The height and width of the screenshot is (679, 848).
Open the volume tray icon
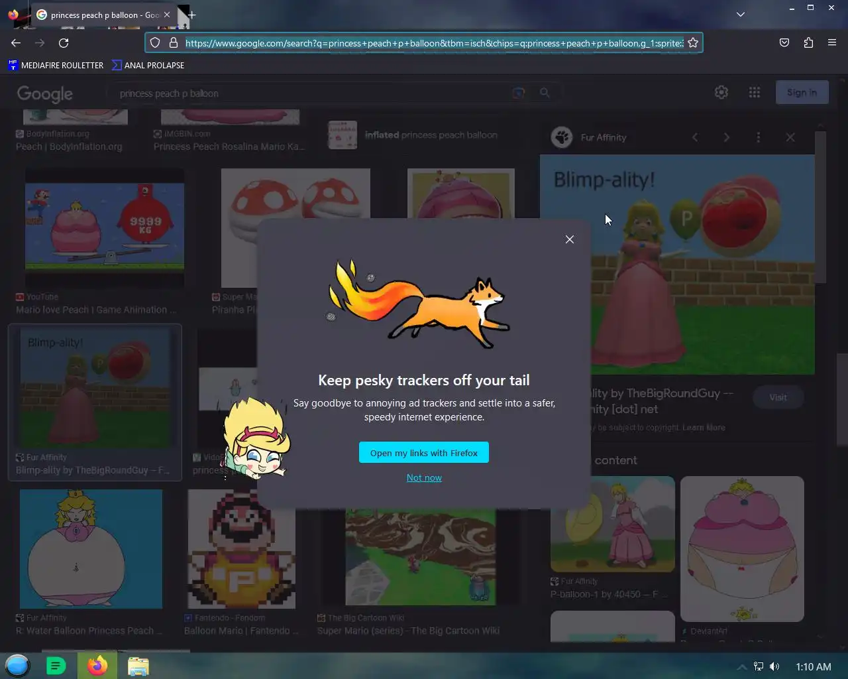[x=774, y=666]
